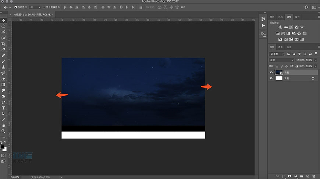Toggle lock image pixels brush icon
The width and height of the screenshot is (320, 179).
[x=282, y=66]
